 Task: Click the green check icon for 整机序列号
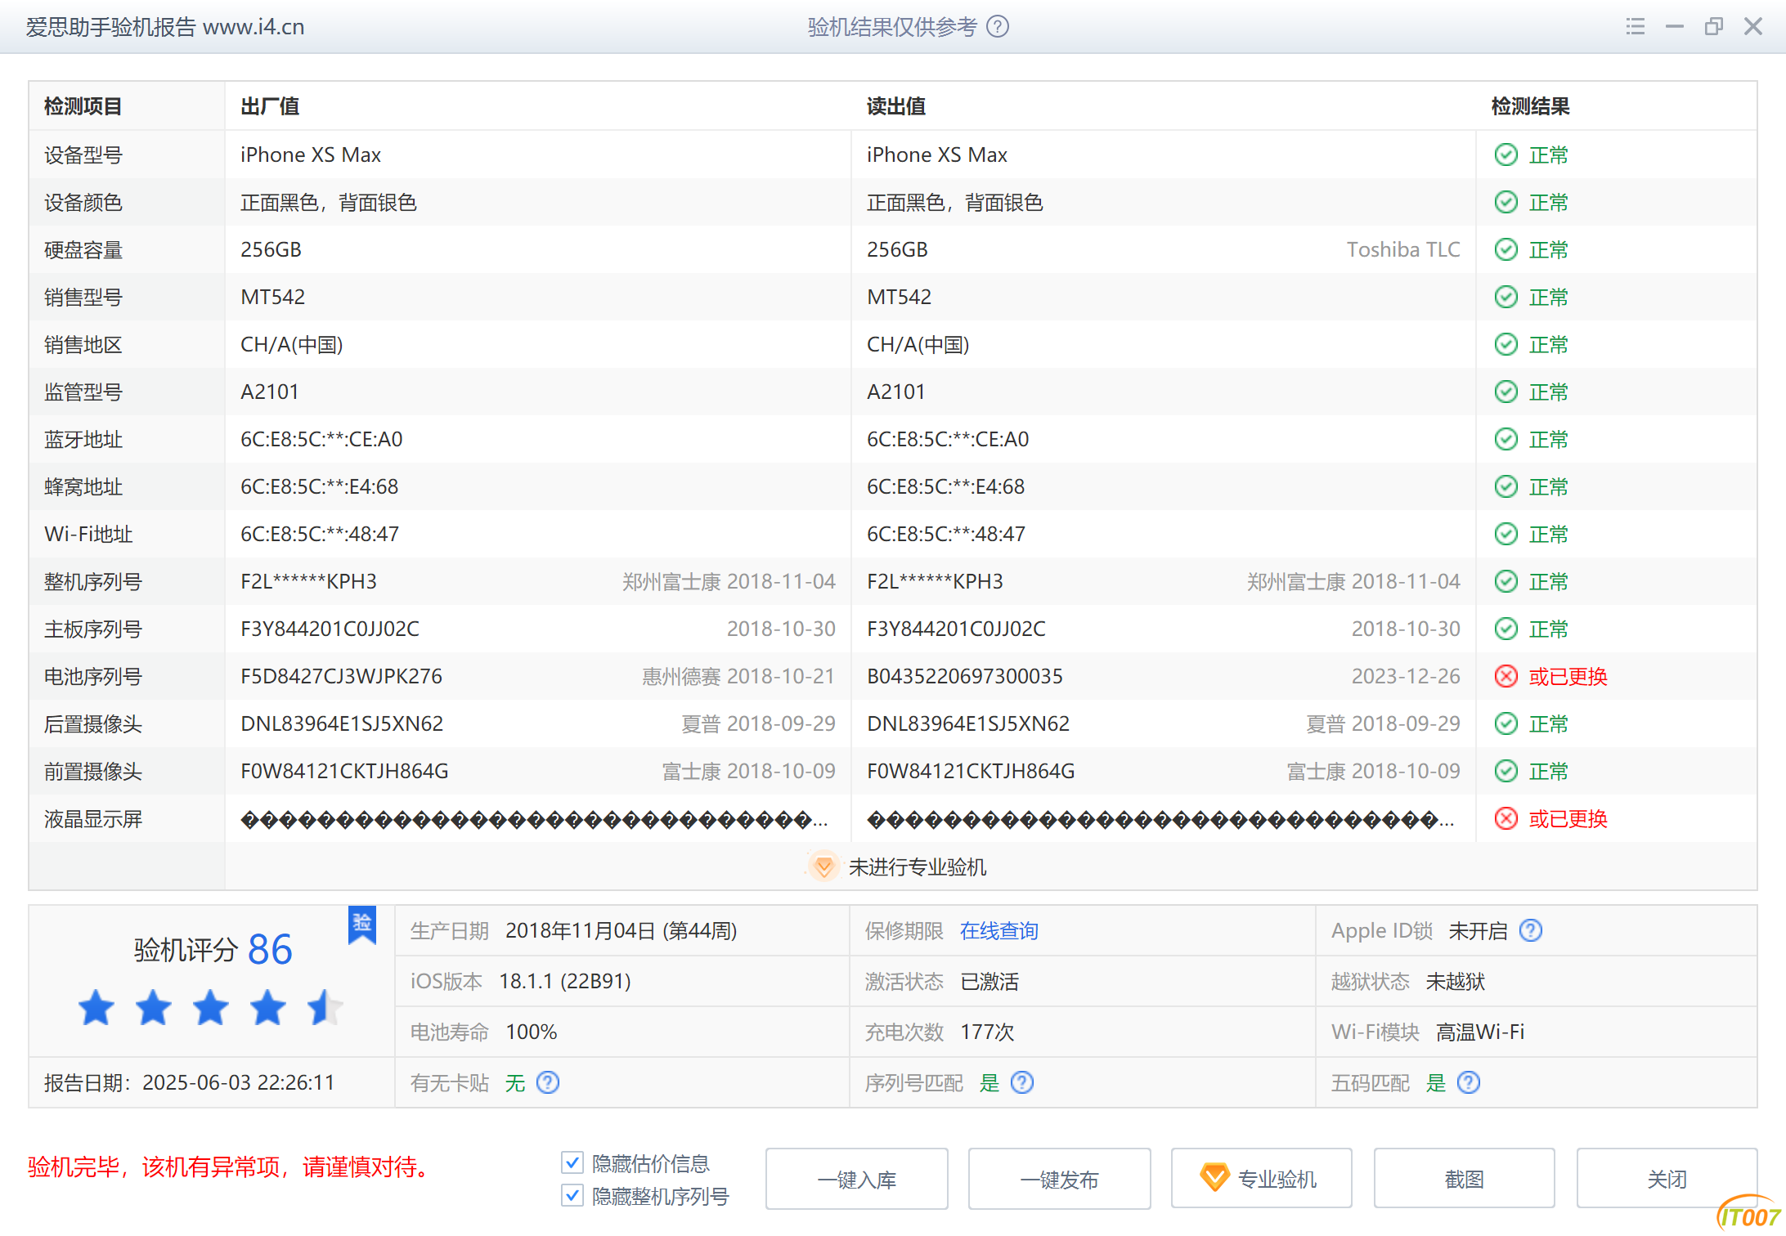point(1506,581)
